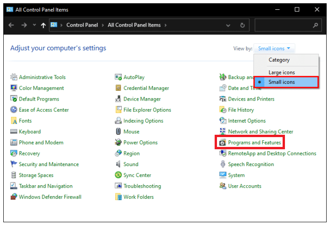Open the View by Small icons dropdown
Screen dimensions: 329x226
pos(274,49)
